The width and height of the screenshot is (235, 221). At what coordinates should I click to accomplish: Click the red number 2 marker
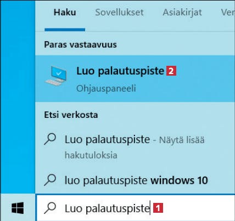171,71
